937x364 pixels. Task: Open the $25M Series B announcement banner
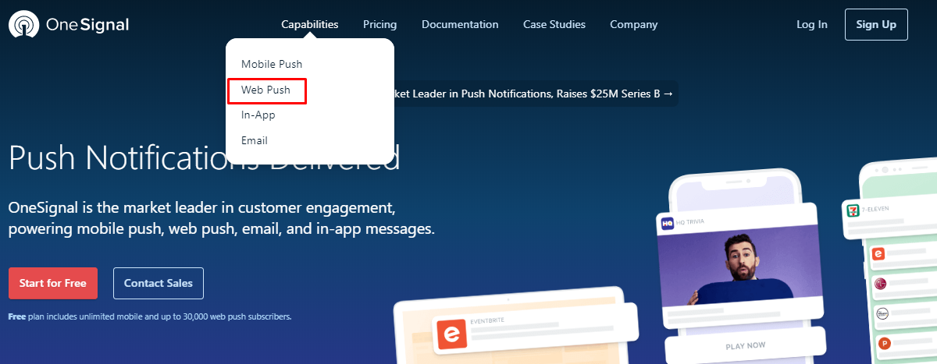pyautogui.click(x=535, y=94)
